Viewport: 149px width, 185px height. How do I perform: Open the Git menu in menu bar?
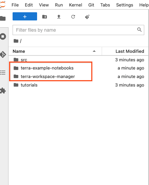(x=91, y=5)
